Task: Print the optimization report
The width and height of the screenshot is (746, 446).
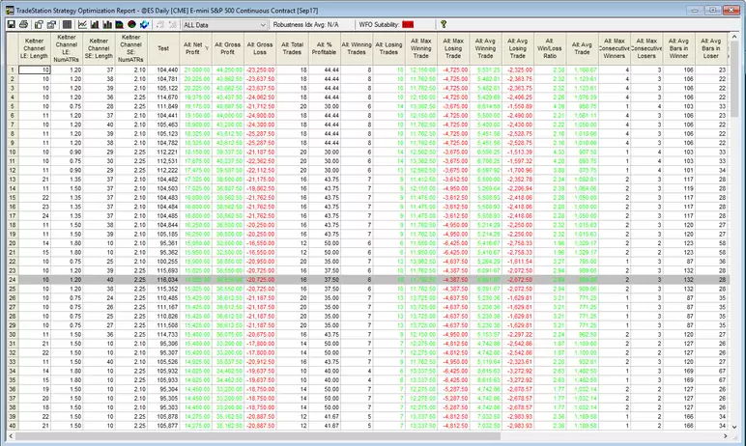Action: pyautogui.click(x=23, y=24)
